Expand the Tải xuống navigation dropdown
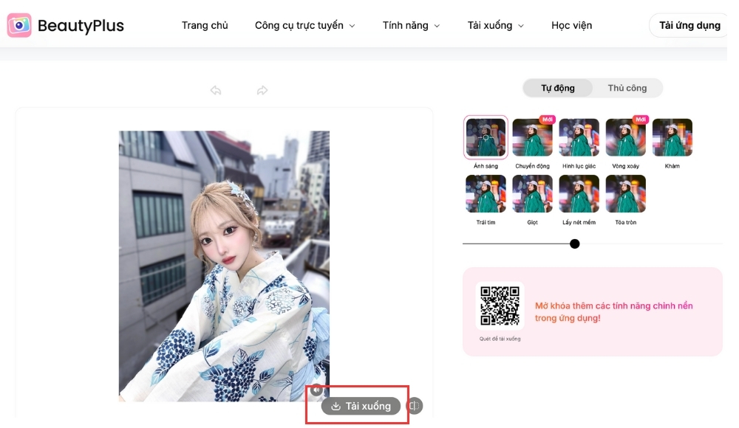The width and height of the screenshot is (739, 428). pos(495,26)
